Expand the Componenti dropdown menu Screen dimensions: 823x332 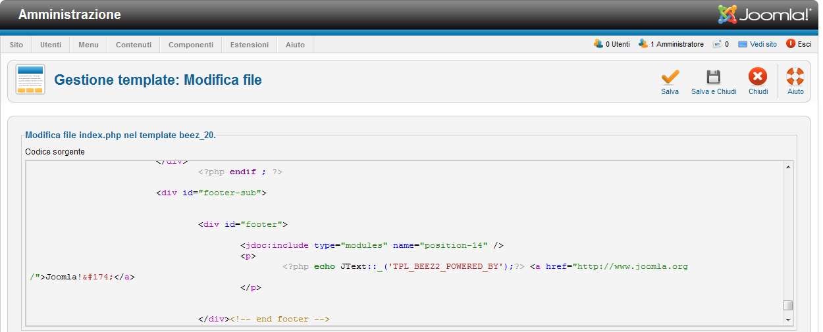[191, 45]
